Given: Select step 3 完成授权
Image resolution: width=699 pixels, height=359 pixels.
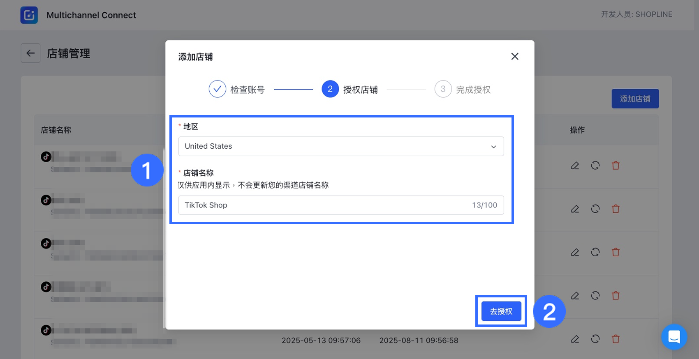Looking at the screenshot, I should (463, 89).
